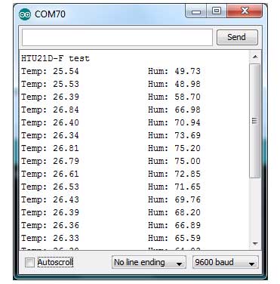Viewport: 280px width, 284px height.
Task: Click the scrollbar up arrow
Action: tap(255, 57)
